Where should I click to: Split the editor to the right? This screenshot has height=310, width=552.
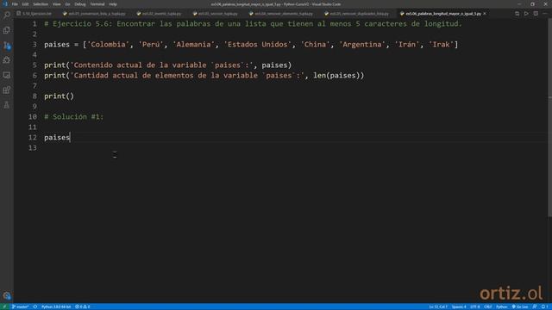(536, 14)
